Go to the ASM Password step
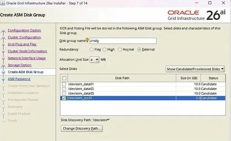Screen dimensions: 231x141 tap(19, 79)
